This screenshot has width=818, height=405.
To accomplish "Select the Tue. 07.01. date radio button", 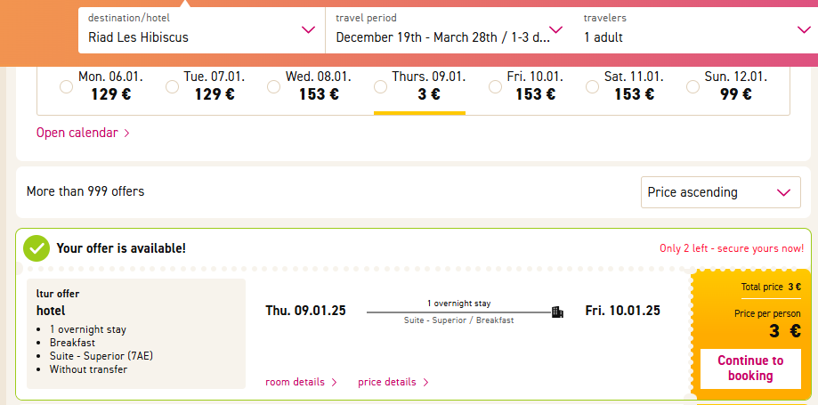I will (x=172, y=86).
